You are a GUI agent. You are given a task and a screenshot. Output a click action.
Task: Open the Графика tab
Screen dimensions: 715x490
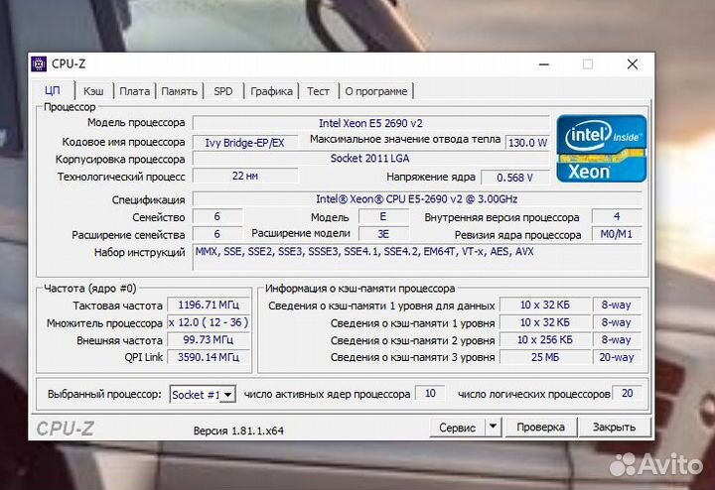point(271,91)
